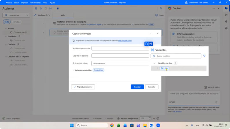The image size is (230, 129).
Task: Select 'Obtener archivos de la carpeta' action
Action: click(106, 23)
